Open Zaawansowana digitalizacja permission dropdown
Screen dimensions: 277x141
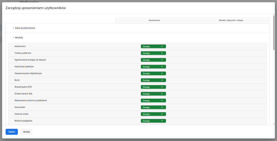tap(153, 73)
